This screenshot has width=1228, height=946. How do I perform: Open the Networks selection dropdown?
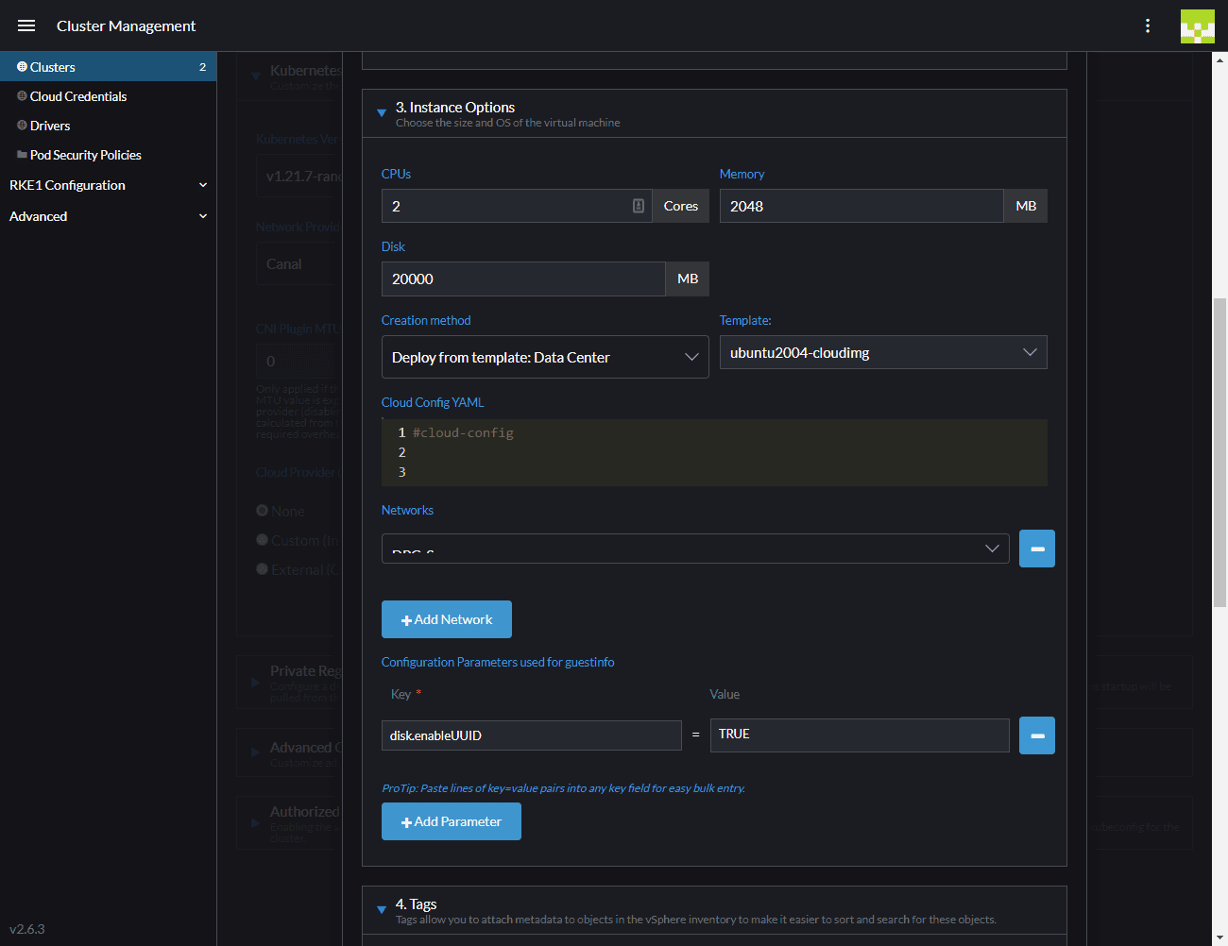click(694, 549)
